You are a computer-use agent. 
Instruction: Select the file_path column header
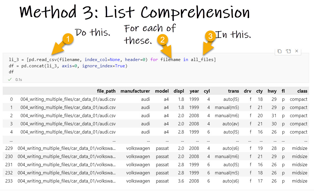pyautogui.click(x=106, y=91)
